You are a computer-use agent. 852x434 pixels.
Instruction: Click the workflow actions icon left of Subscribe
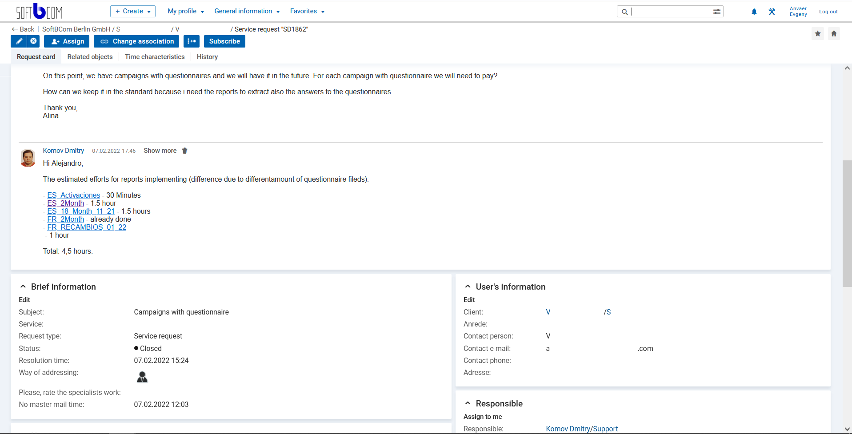[x=192, y=41]
